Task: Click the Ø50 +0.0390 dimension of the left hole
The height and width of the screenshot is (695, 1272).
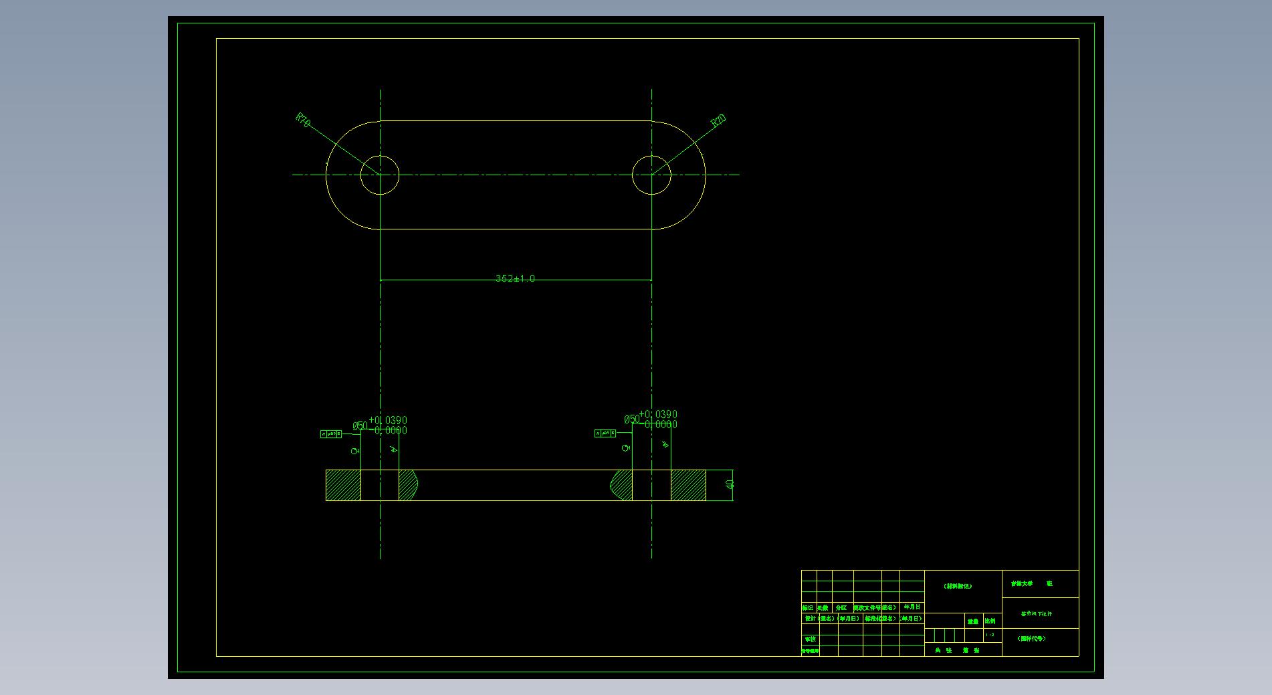Action: 380,425
